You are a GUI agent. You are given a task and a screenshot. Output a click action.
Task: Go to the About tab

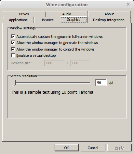(109, 14)
